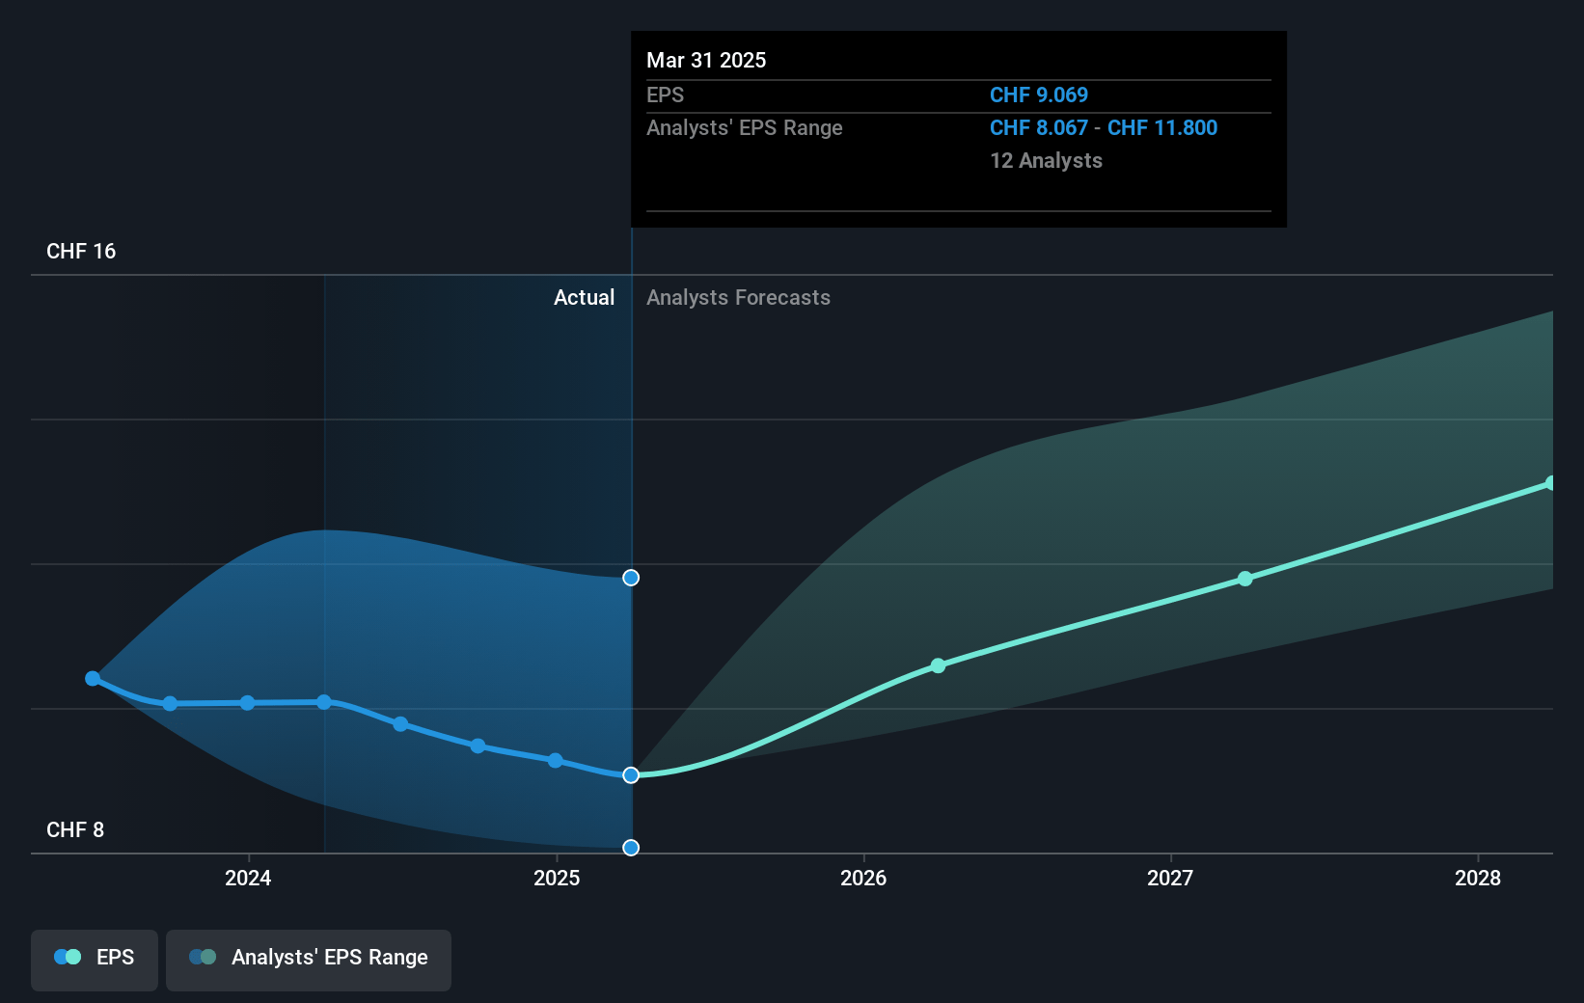Click the 2025 x-axis label
The image size is (1584, 1003).
coord(557,879)
